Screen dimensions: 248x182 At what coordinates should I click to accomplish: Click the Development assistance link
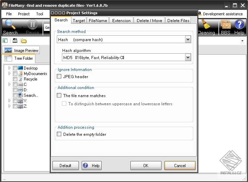click(x=223, y=14)
